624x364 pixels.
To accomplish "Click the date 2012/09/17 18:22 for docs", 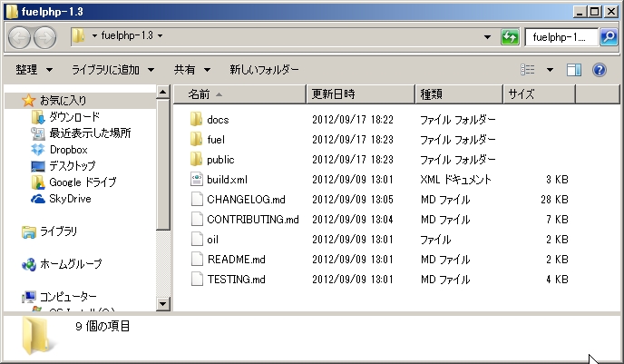I will pos(353,120).
